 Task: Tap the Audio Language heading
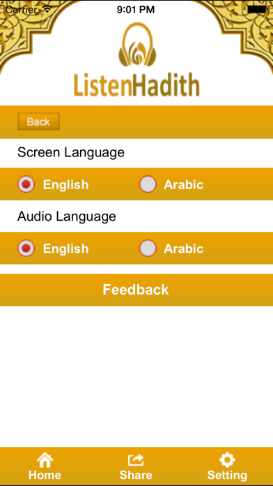(67, 216)
